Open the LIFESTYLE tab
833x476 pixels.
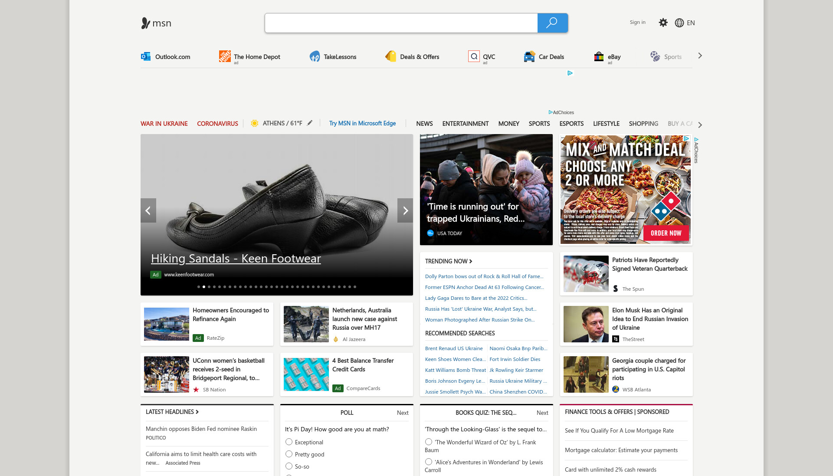pyautogui.click(x=606, y=124)
